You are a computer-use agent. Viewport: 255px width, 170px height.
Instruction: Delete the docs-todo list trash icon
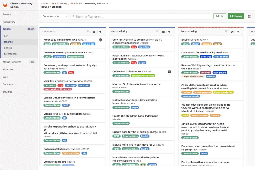click(x=88, y=31)
